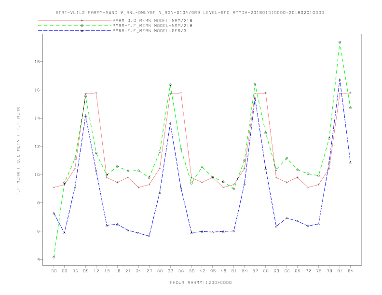Screen dimensions: 382x295
Task: Click x-axis tick label 51
Action: click(x=234, y=271)
